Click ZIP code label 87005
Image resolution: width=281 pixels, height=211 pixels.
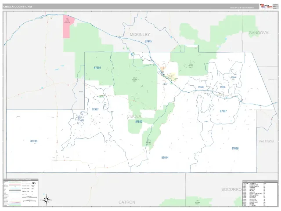coord(97,68)
